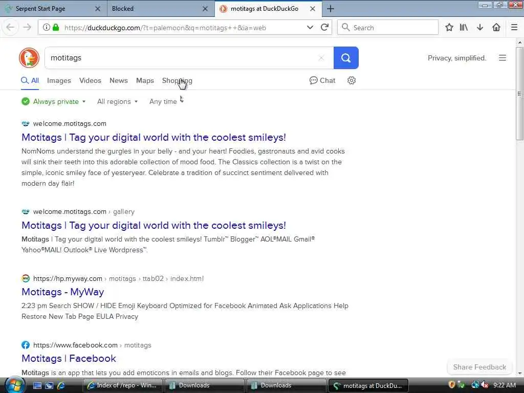Viewport: 524px width, 393px height.
Task: Switch to Index of /repo taskbar window
Action: click(x=122, y=385)
